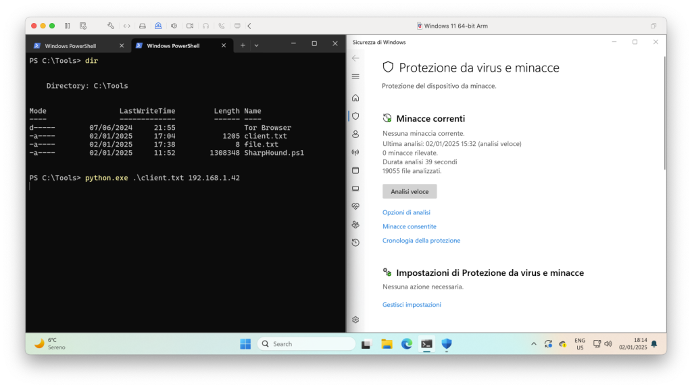Select Account protection person icon in sidebar
The image size is (692, 388).
click(355, 134)
